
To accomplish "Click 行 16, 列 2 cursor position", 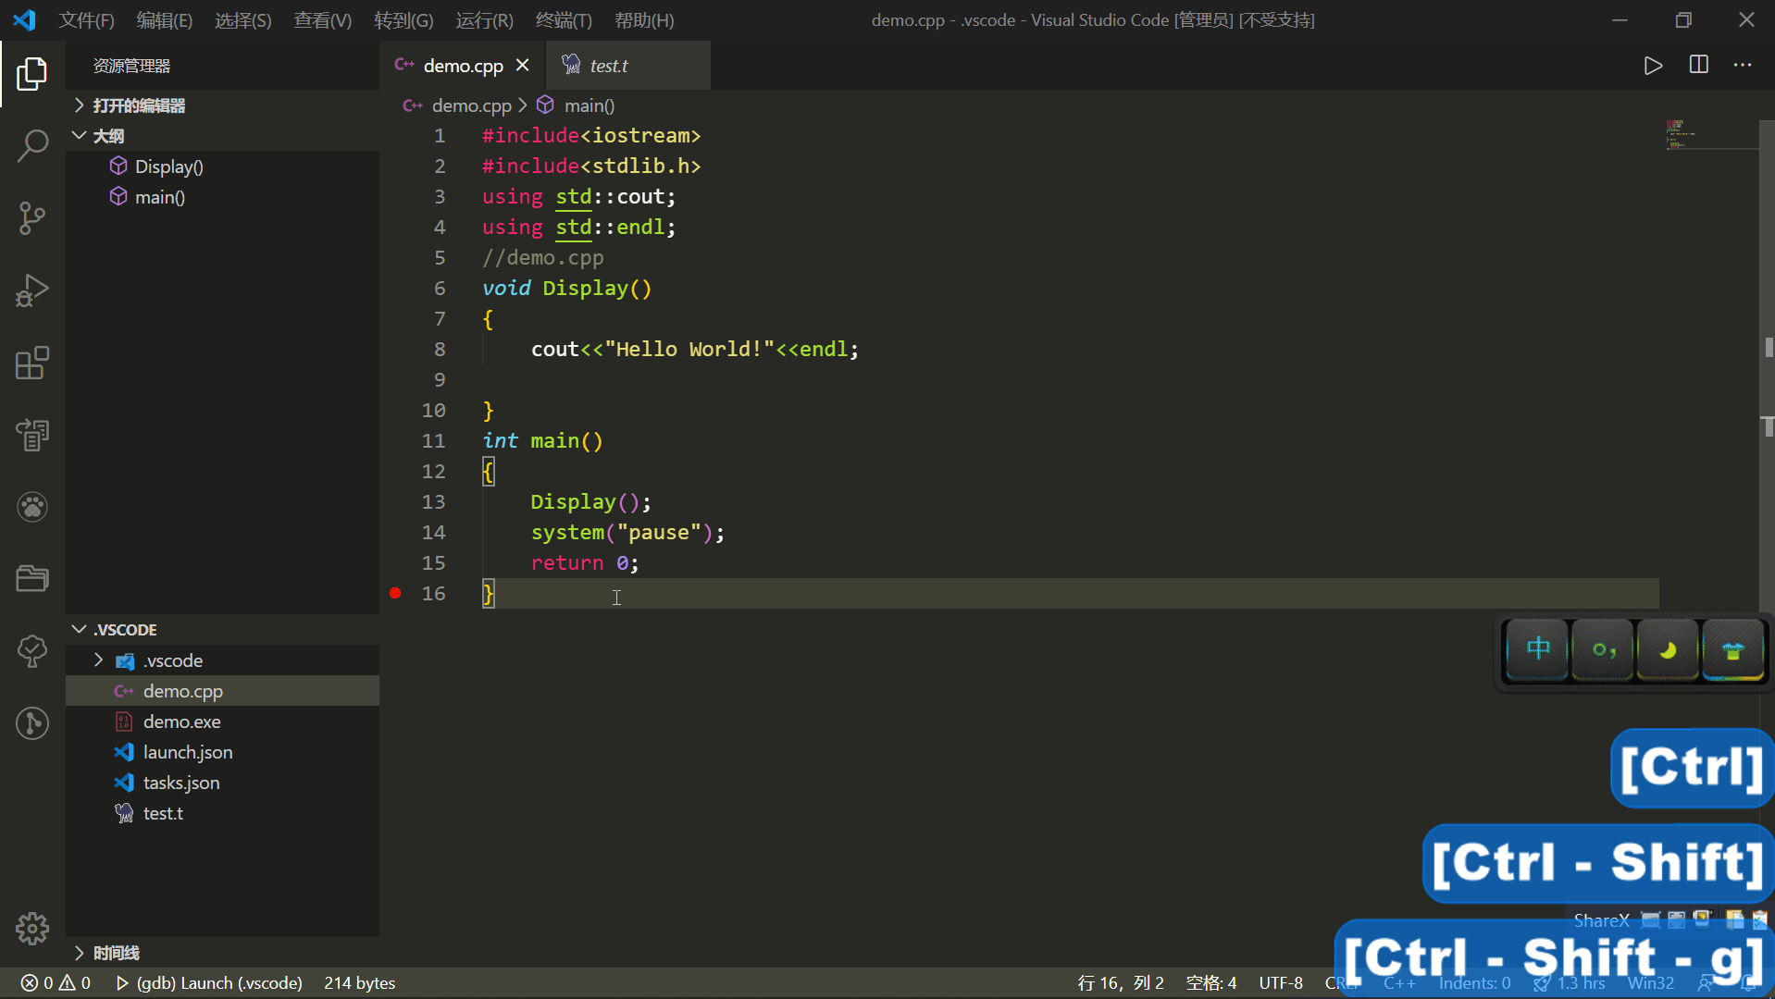I will click(1121, 982).
